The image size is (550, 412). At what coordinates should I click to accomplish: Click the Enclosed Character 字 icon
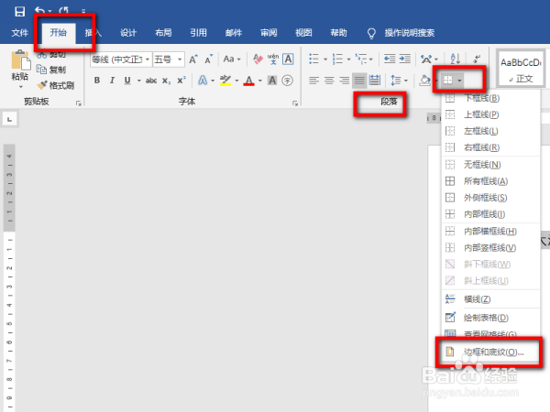[x=287, y=81]
